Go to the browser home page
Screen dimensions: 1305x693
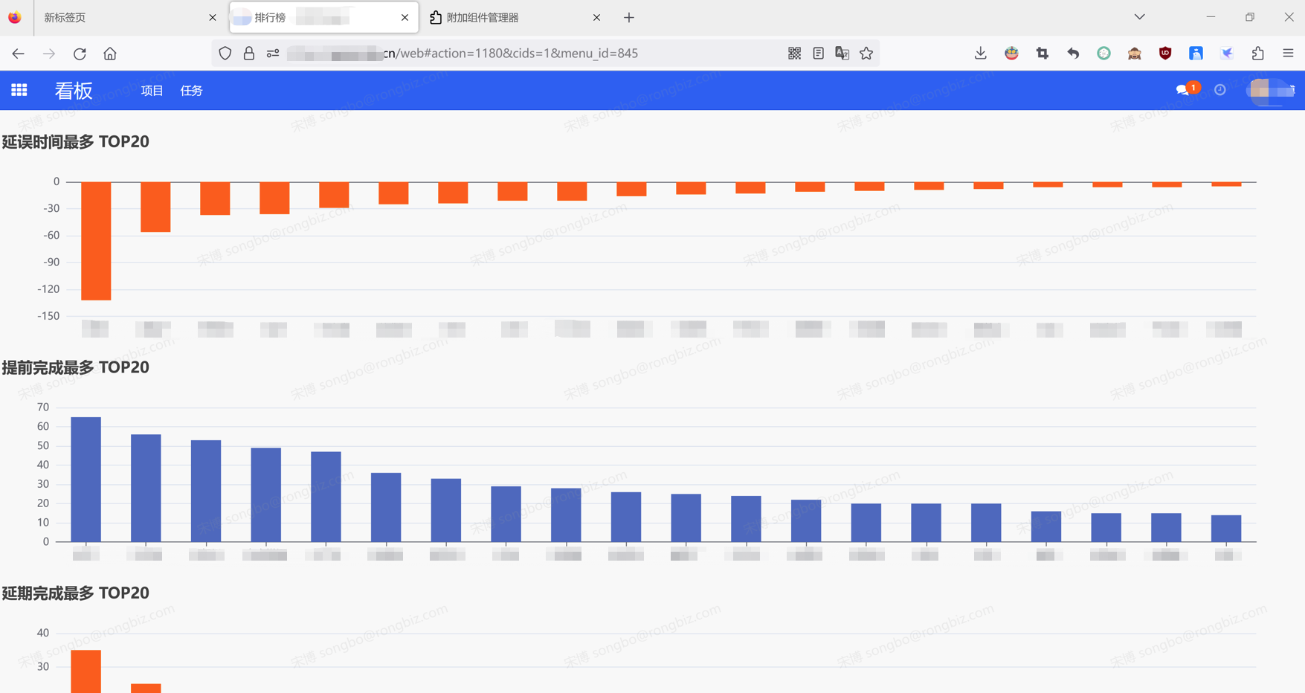click(x=110, y=54)
